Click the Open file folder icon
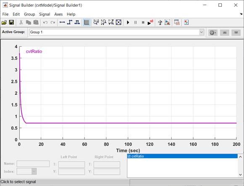The height and width of the screenshot is (186, 244). coord(4,23)
